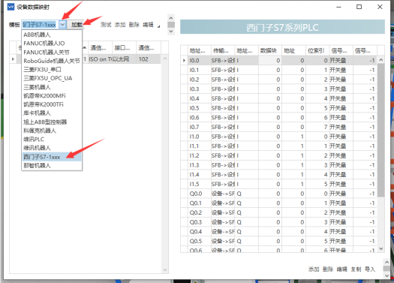
Task: Pick 凯恩帝K2000MFi in the dropdown list
Action: [x=44, y=96]
